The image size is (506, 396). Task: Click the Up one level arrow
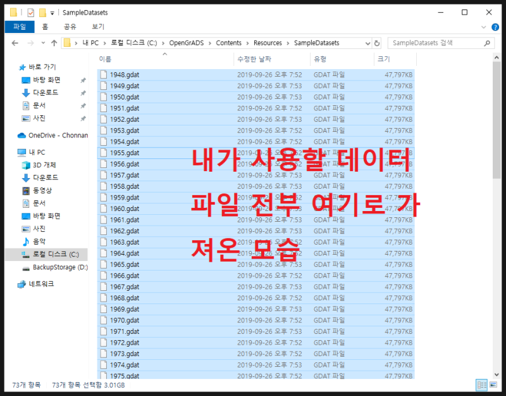coord(54,42)
